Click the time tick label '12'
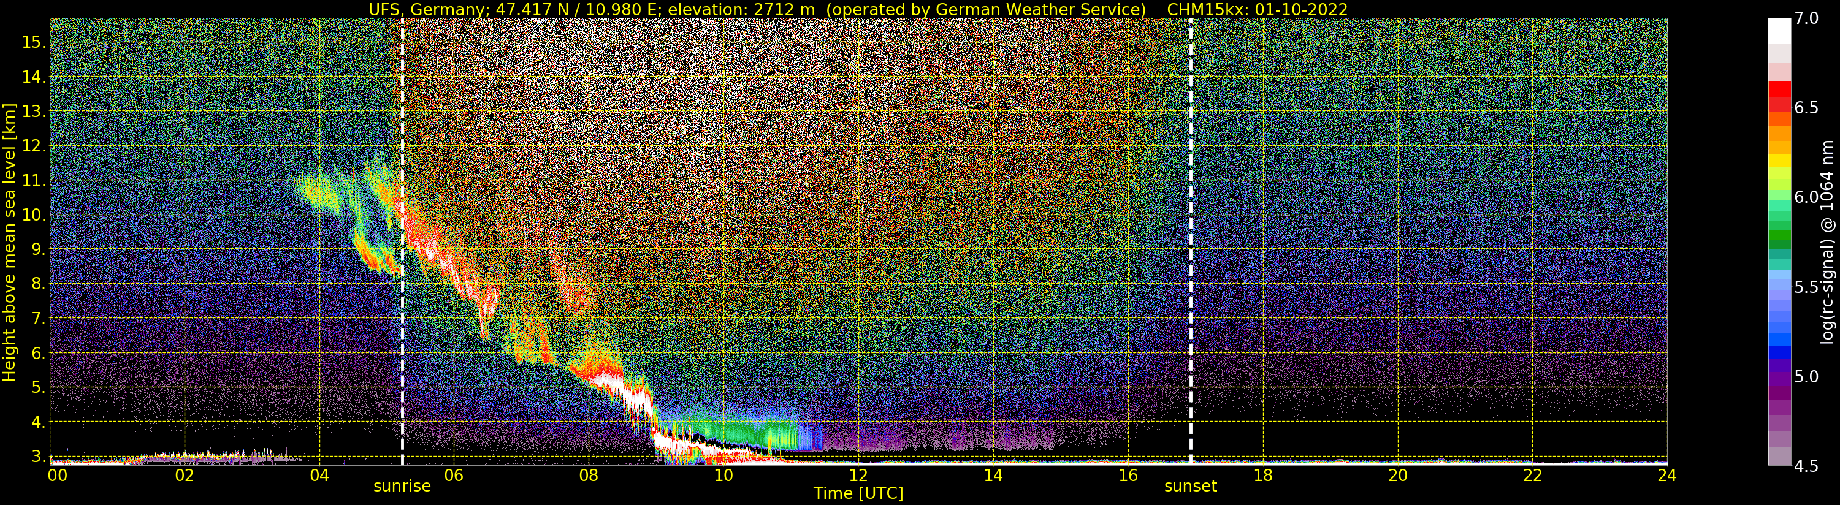The image size is (1840, 505). point(858,475)
